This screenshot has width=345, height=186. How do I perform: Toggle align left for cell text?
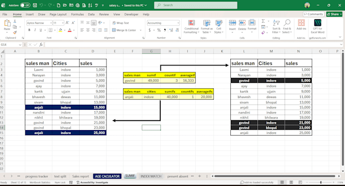pos(82,30)
